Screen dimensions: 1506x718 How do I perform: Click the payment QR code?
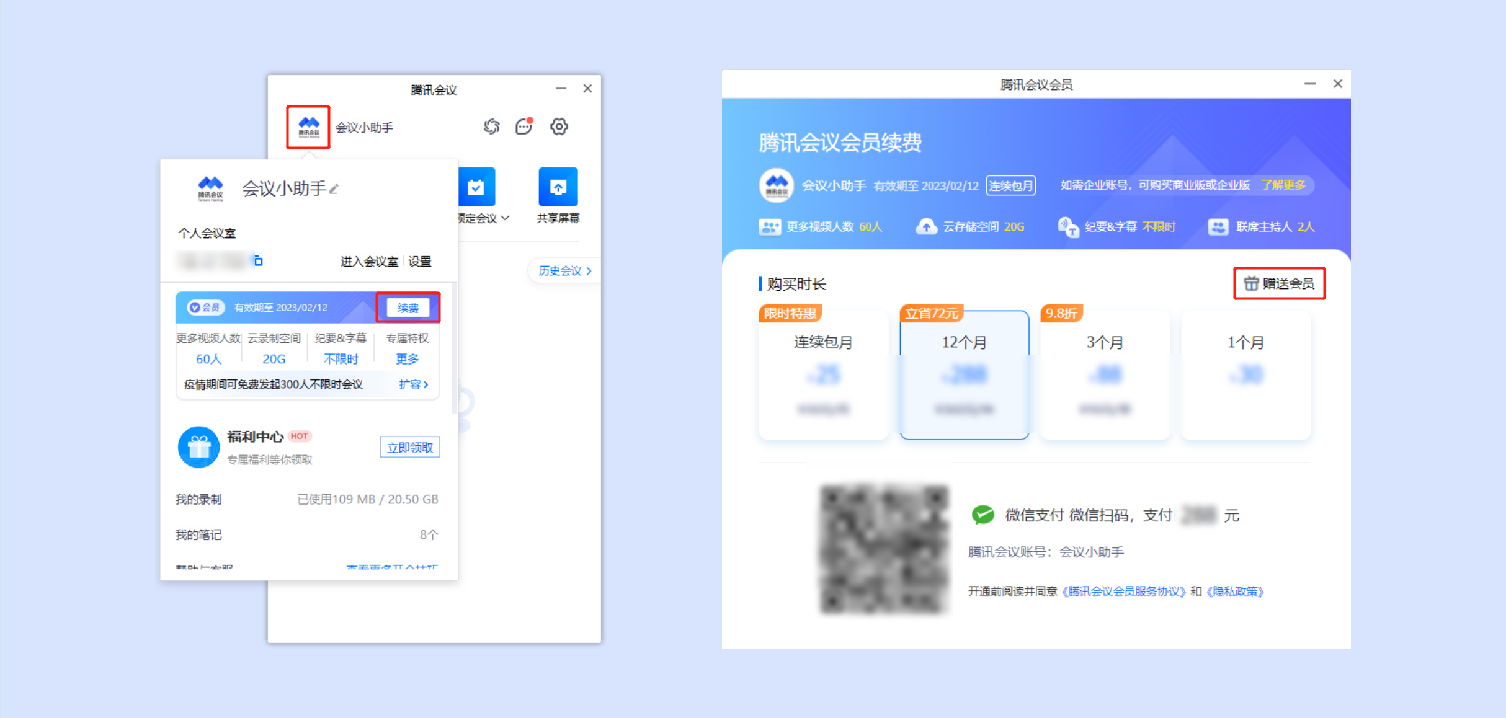[x=884, y=549]
